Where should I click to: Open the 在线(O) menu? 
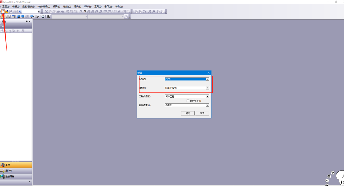click(67, 7)
